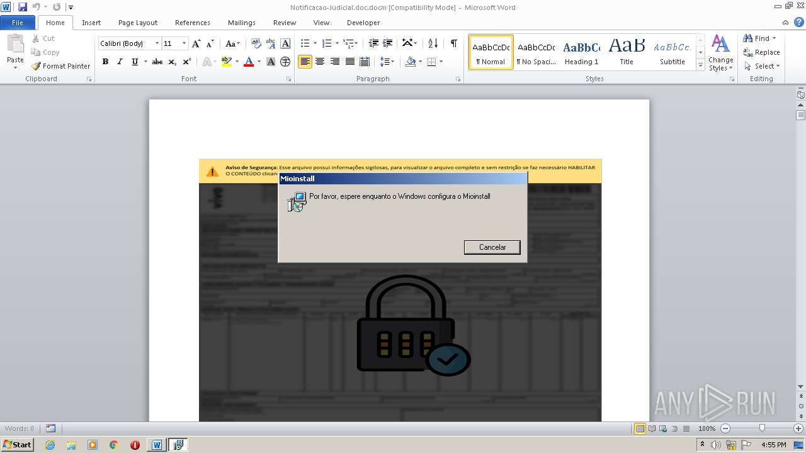Toggle underline formatting
Image resolution: width=806 pixels, height=453 pixels.
(135, 62)
